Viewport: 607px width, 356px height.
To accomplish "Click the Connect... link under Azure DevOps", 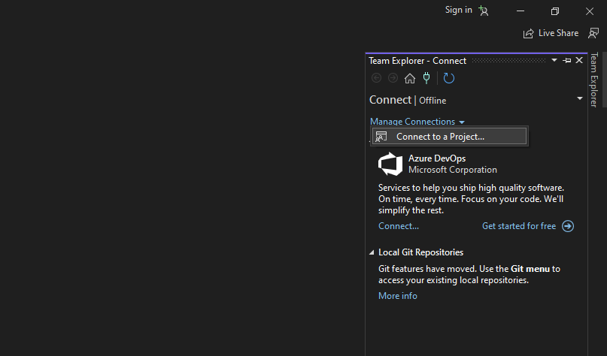I will click(399, 226).
